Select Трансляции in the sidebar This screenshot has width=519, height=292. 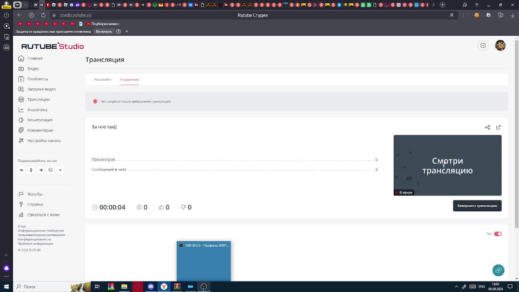(34, 99)
